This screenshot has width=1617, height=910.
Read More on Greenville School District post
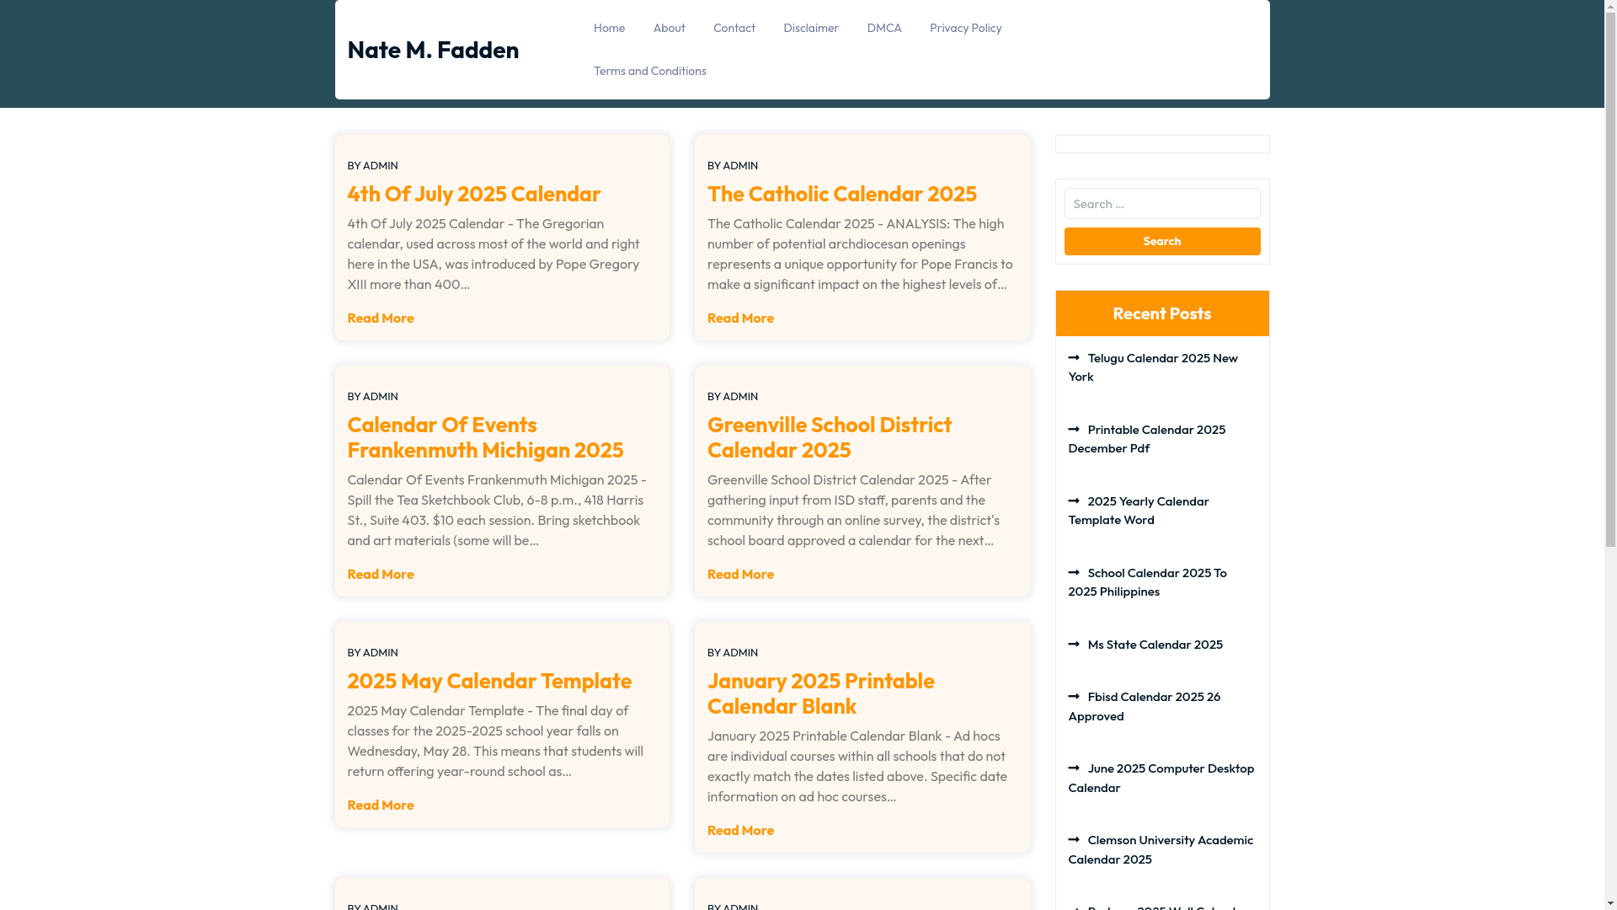pos(740,574)
